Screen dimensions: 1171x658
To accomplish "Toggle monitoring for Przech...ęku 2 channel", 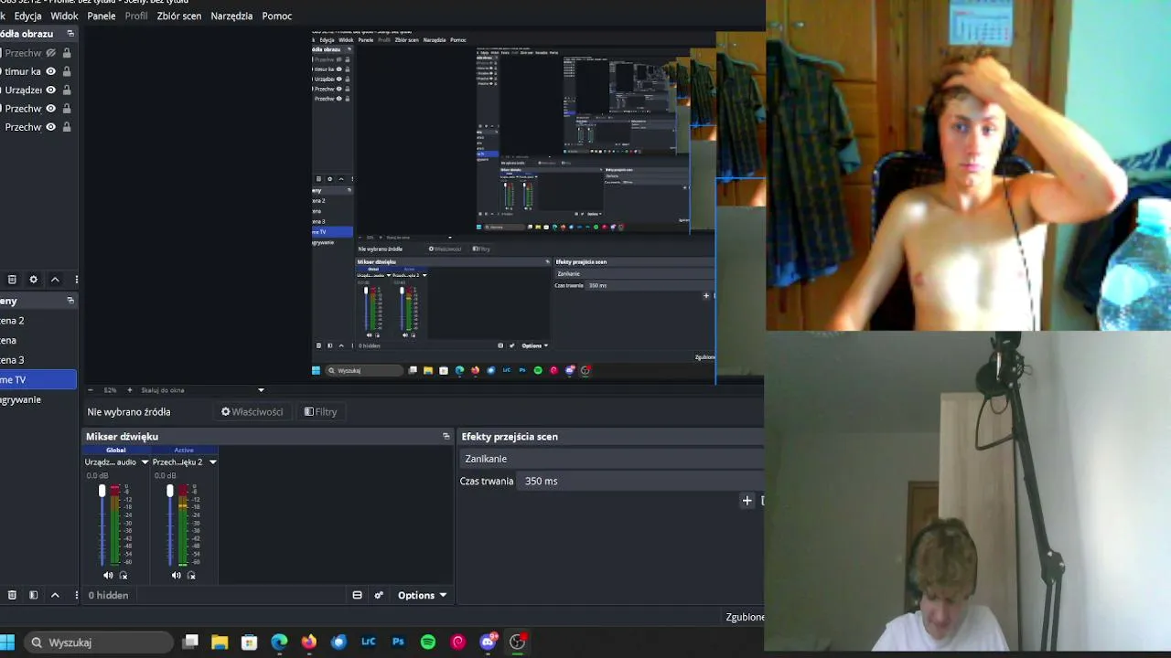I will click(191, 576).
